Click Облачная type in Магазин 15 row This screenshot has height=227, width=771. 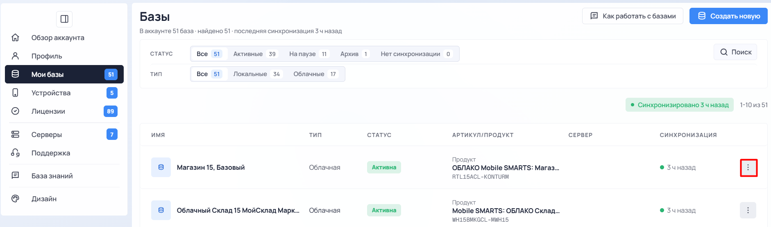coord(324,167)
